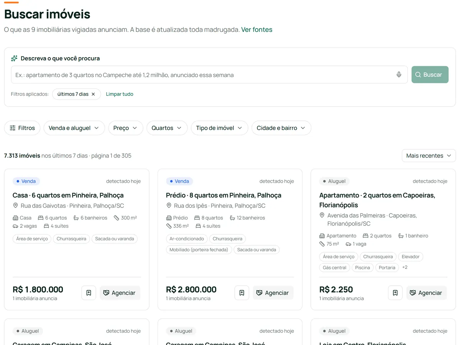Open 'Prédio · 8 quartos em Pinheira, Palhoça' title
The image size is (460, 345).
[x=223, y=195]
